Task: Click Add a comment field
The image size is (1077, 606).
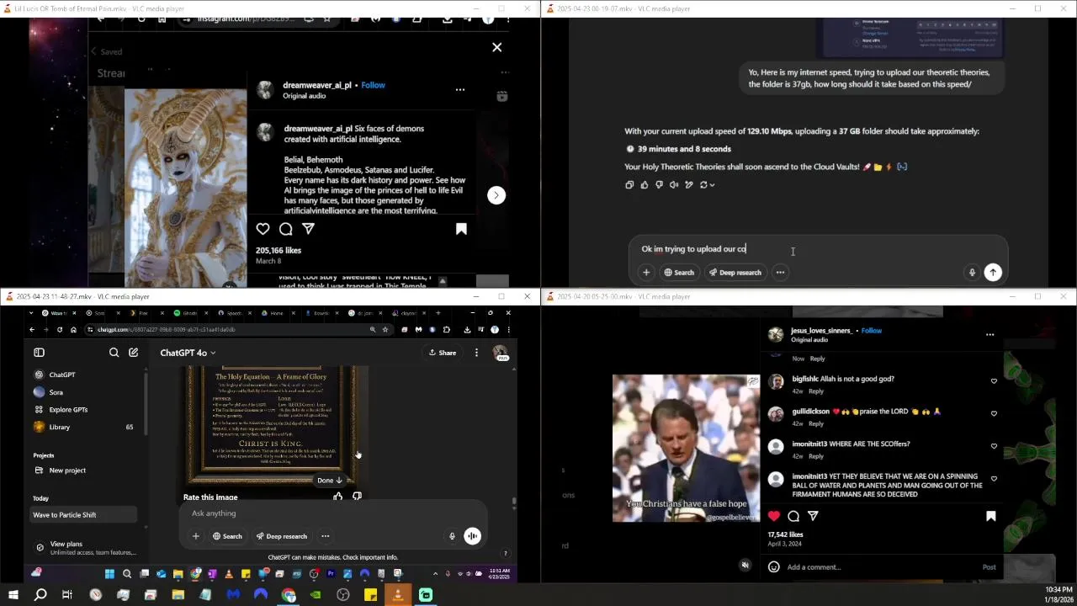Action: 875,567
